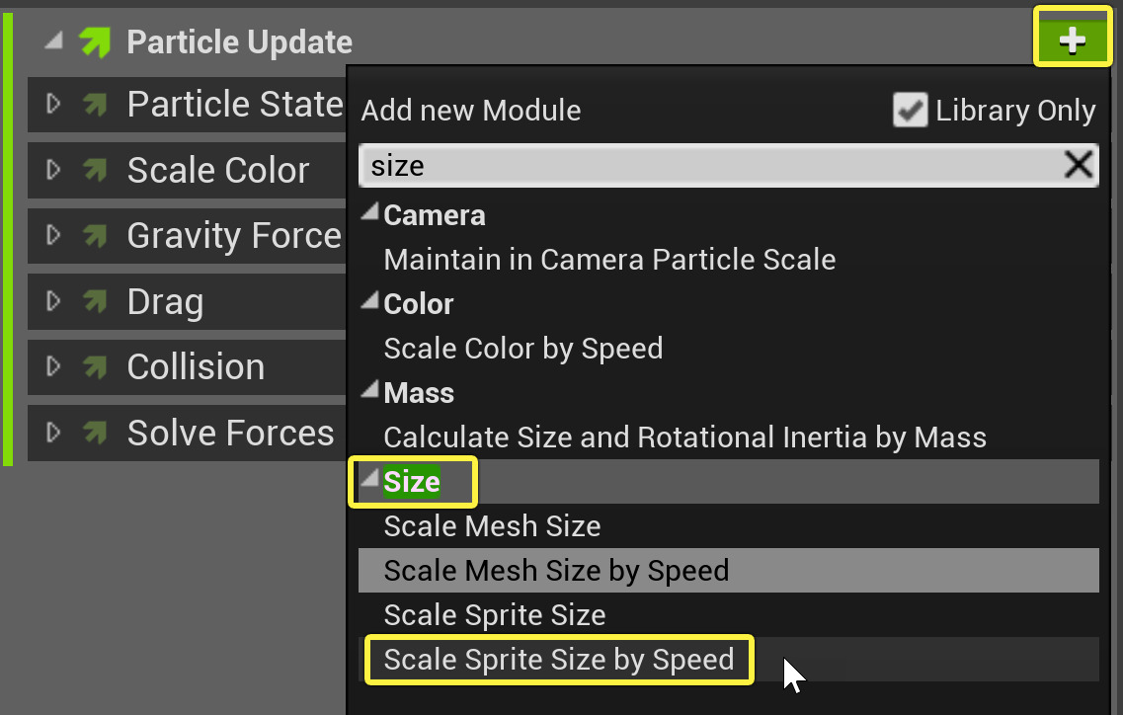Image resolution: width=1123 pixels, height=715 pixels.
Task: Collapse the Size category in the module list
Action: pos(369,478)
